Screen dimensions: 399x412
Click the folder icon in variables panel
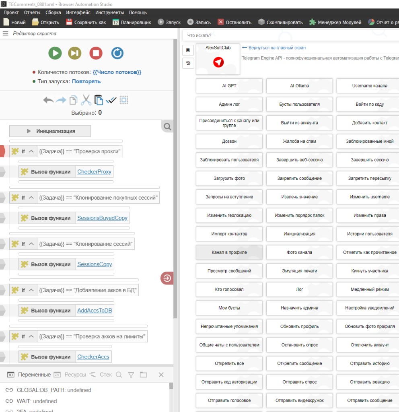144,375
